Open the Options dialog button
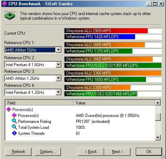This screenshot has width=166, height=159. tap(48, 152)
